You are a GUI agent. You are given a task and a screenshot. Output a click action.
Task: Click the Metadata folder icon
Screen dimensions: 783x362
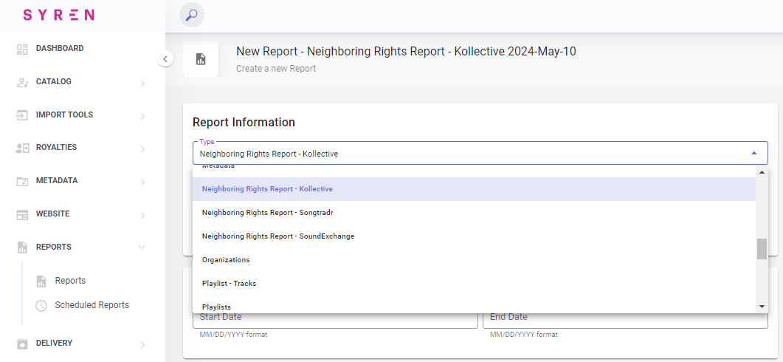click(x=22, y=181)
